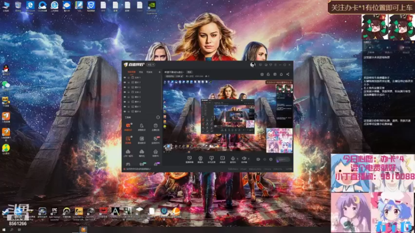Open the Recycle Bin desktop icon
Screen dimensions: 415x233
click(x=18, y=7)
